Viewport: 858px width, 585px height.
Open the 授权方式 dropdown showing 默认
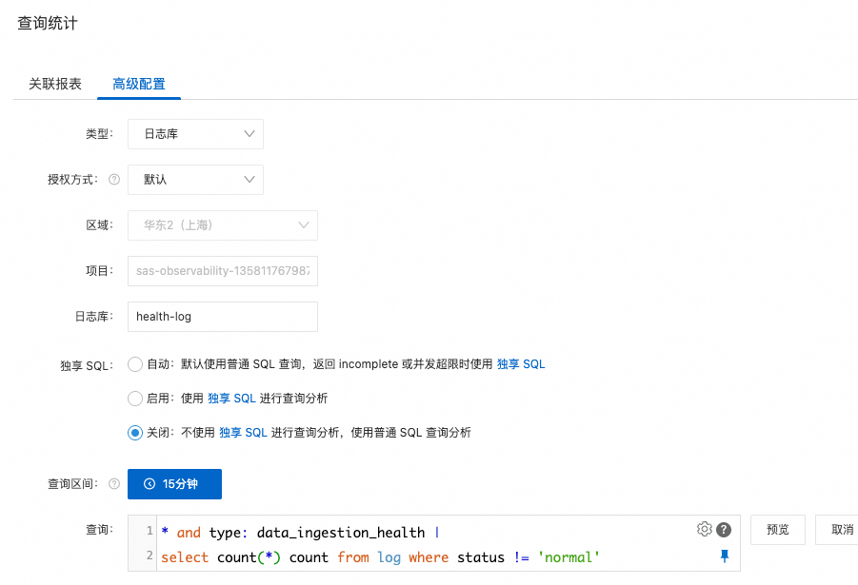(195, 180)
